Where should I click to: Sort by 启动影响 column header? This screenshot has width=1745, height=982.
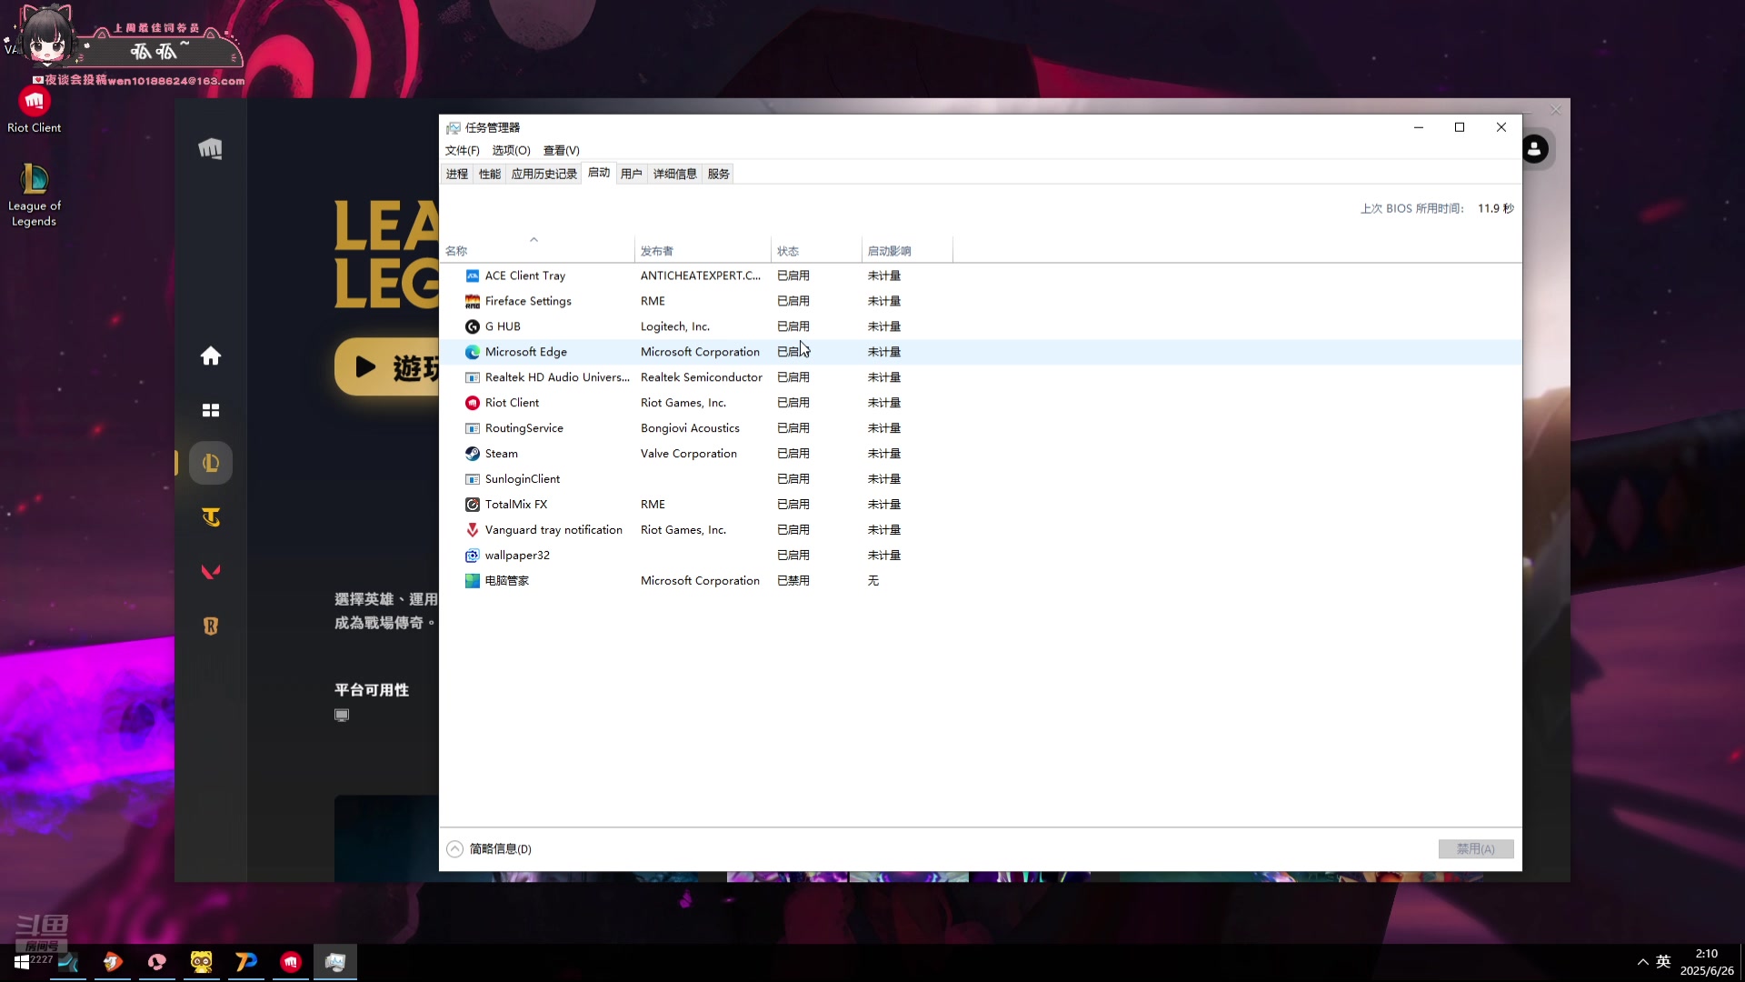tap(907, 250)
